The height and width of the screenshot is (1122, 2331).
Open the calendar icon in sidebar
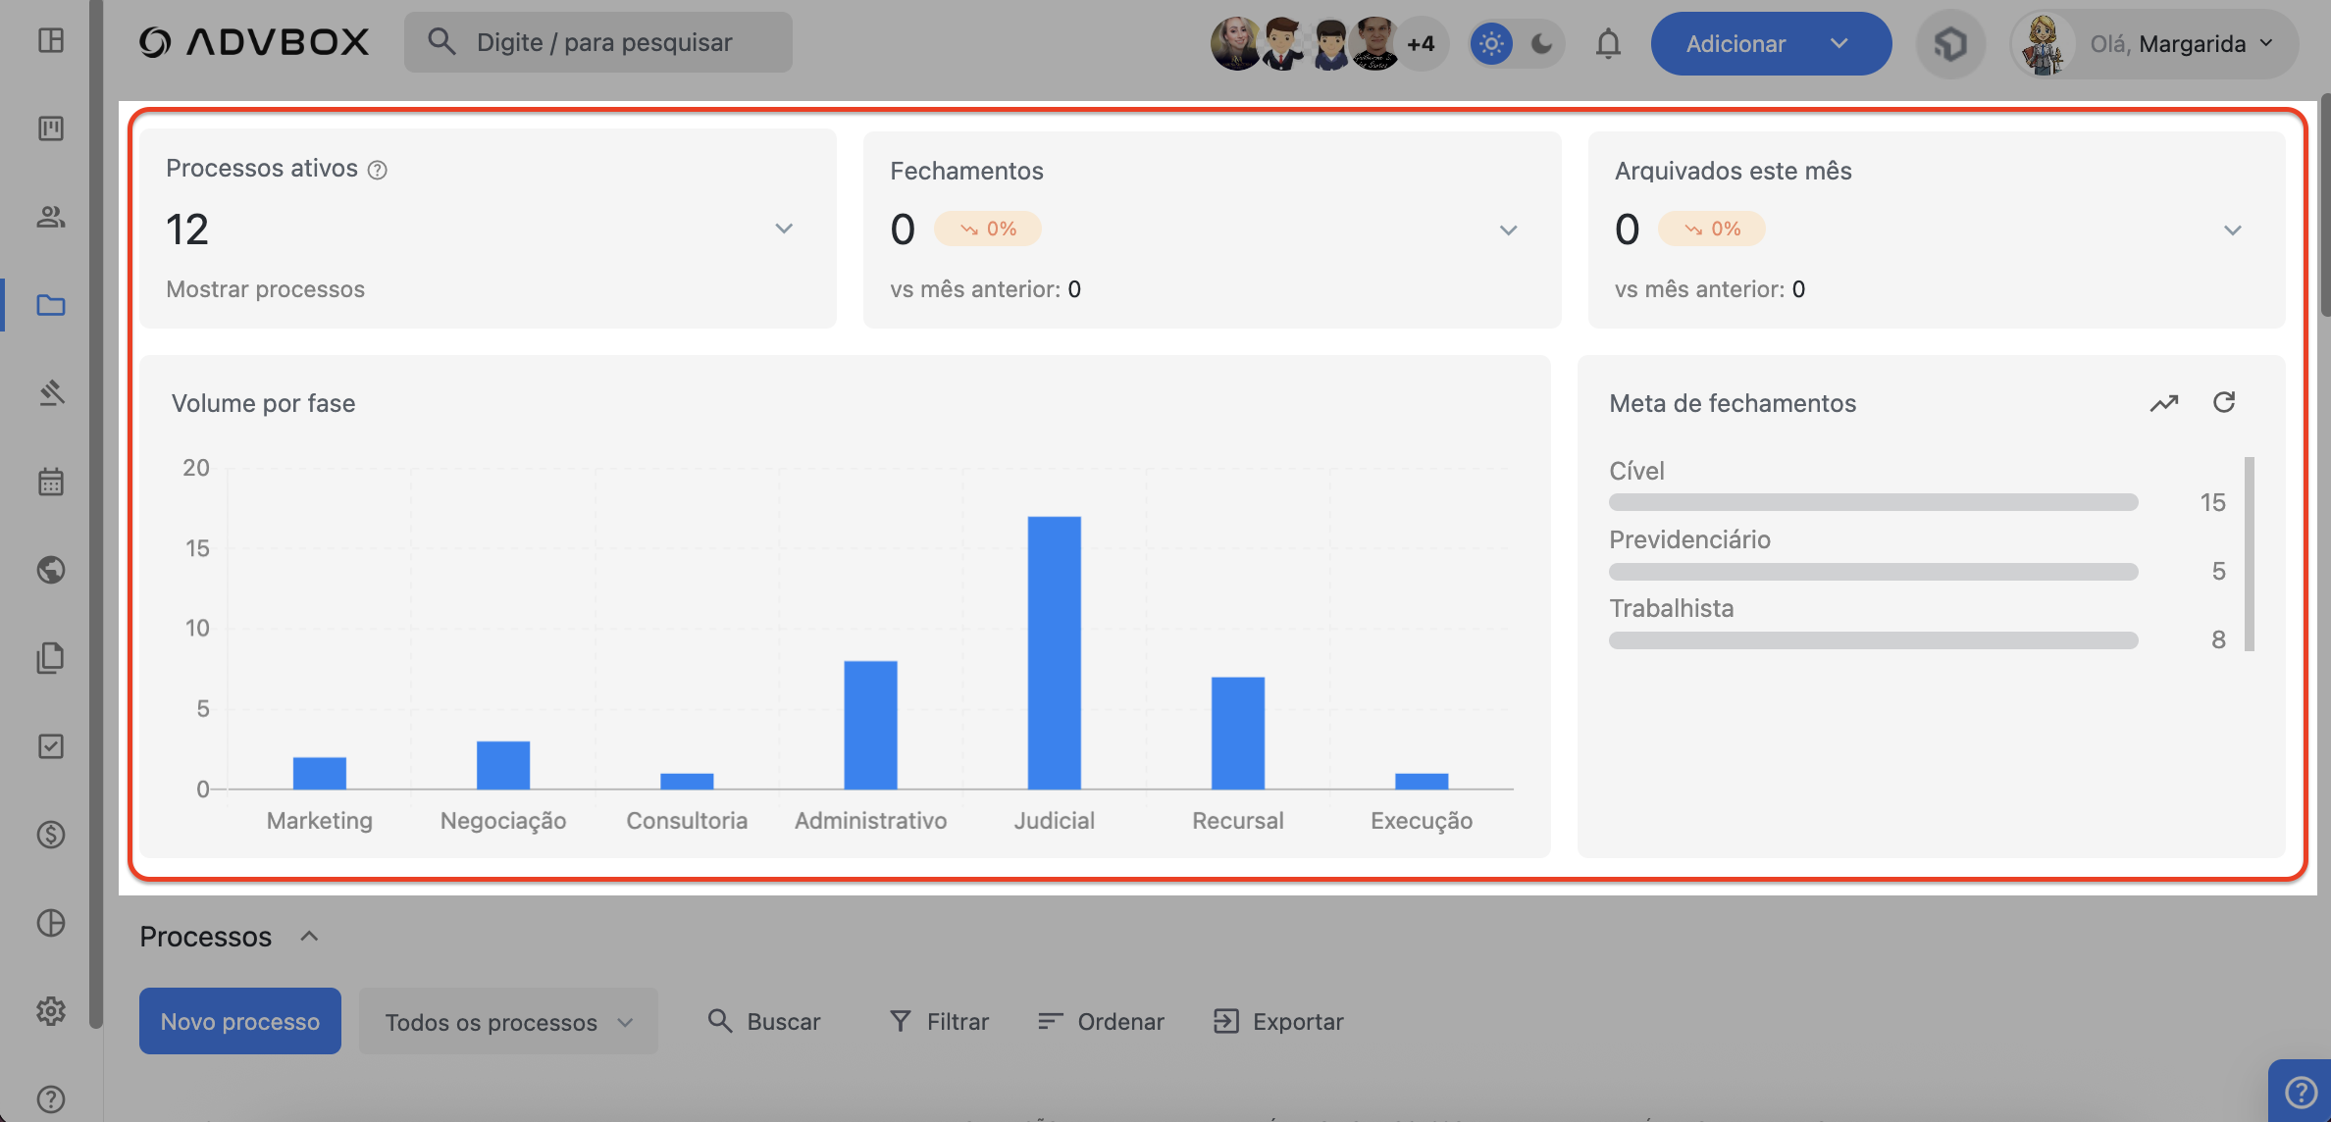51,482
